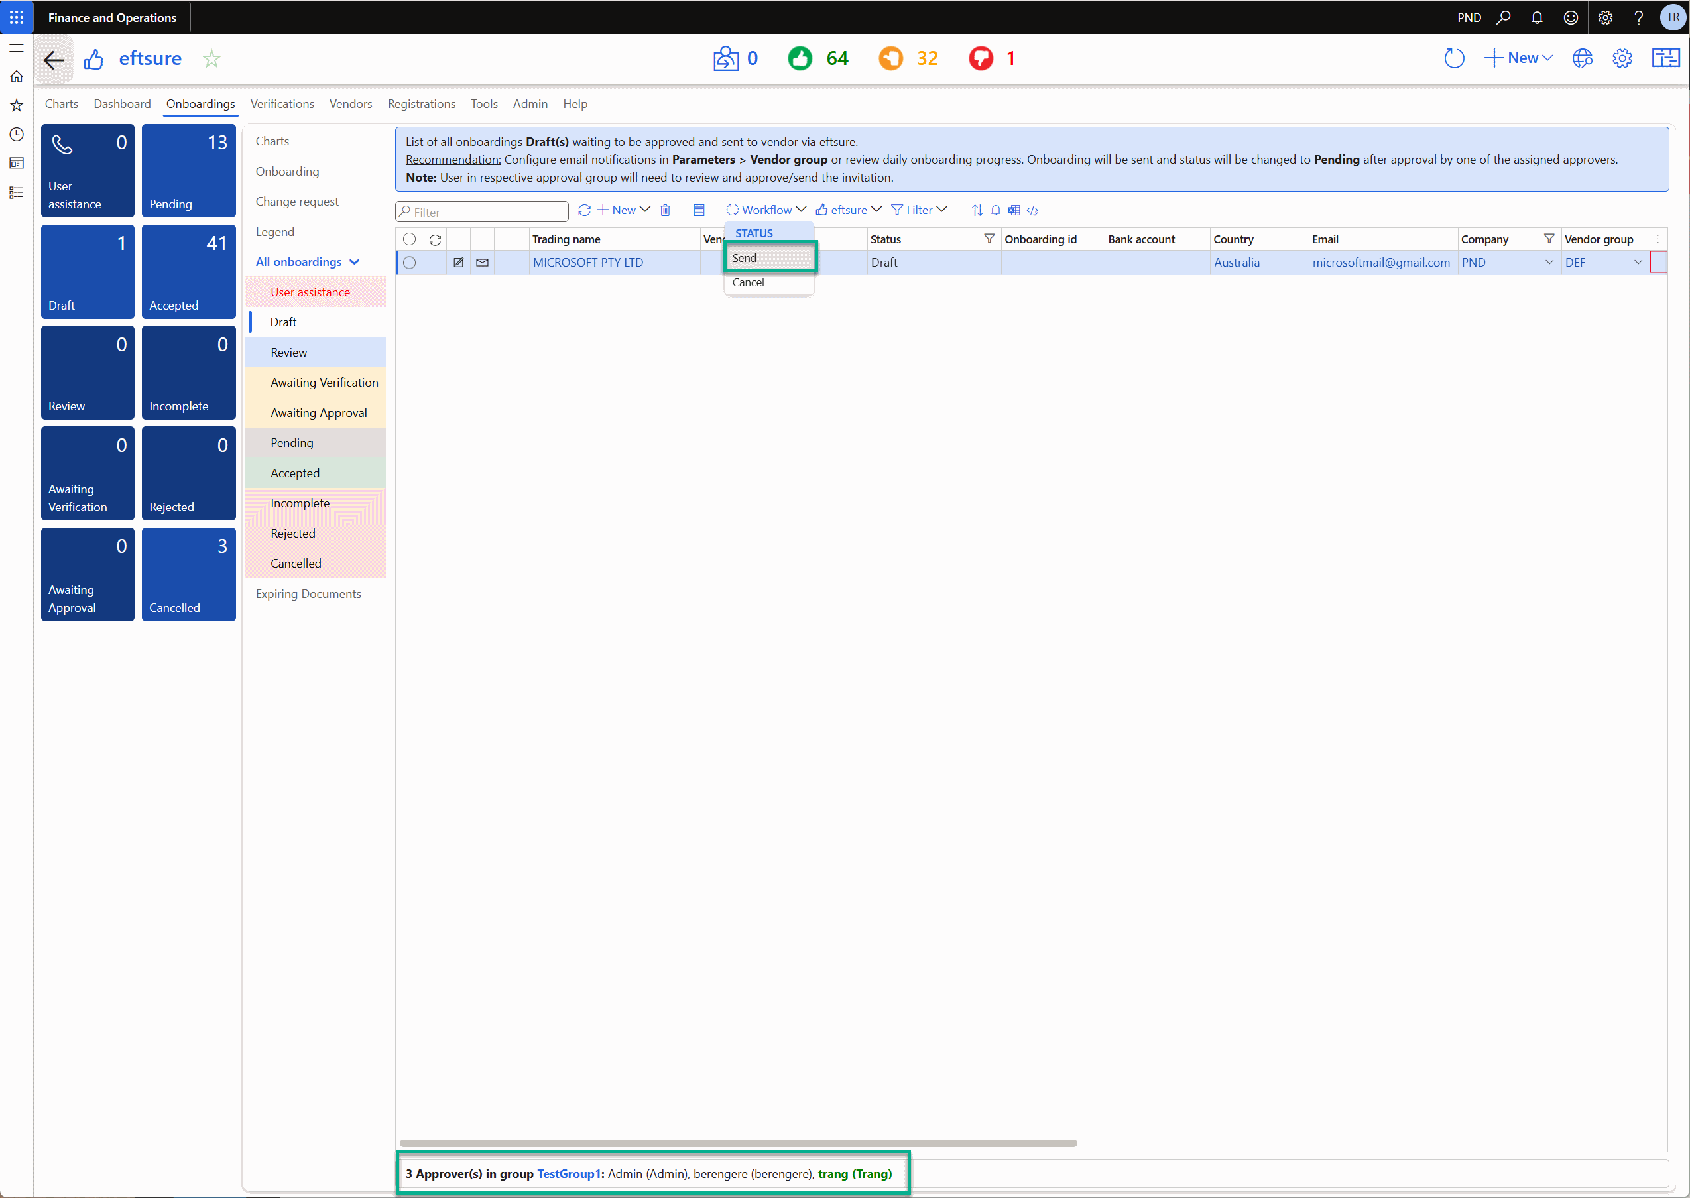Click microsoftmail@gmail.com email link
The image size is (1690, 1198).
[1381, 263]
